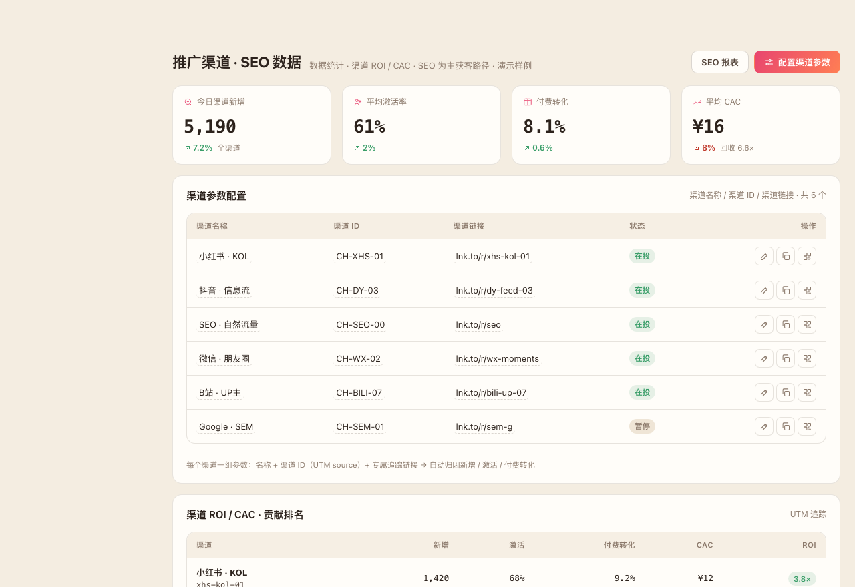Copy link for Google · SEM channel
Viewport: 855px width, 587px height.
786,426
